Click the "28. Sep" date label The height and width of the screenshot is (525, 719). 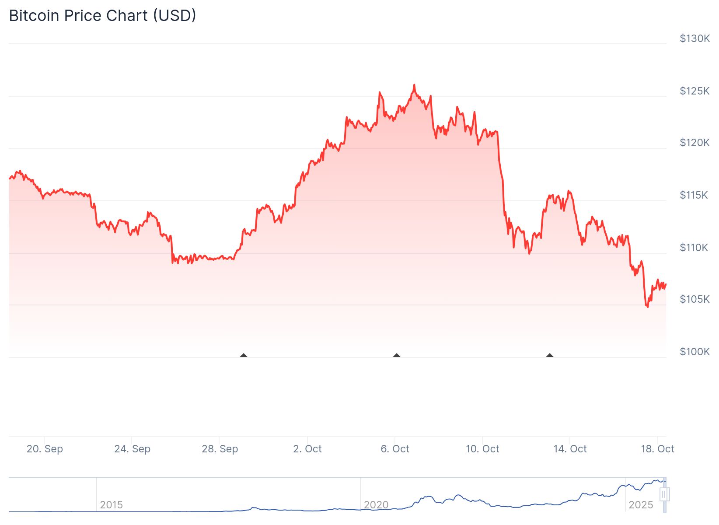pos(220,449)
